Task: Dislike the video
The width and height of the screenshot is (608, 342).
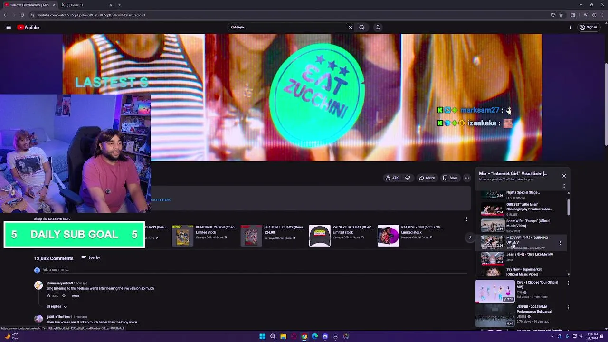Action: coord(408,178)
